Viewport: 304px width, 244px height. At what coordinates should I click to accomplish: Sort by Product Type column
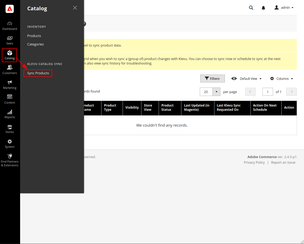click(112, 108)
